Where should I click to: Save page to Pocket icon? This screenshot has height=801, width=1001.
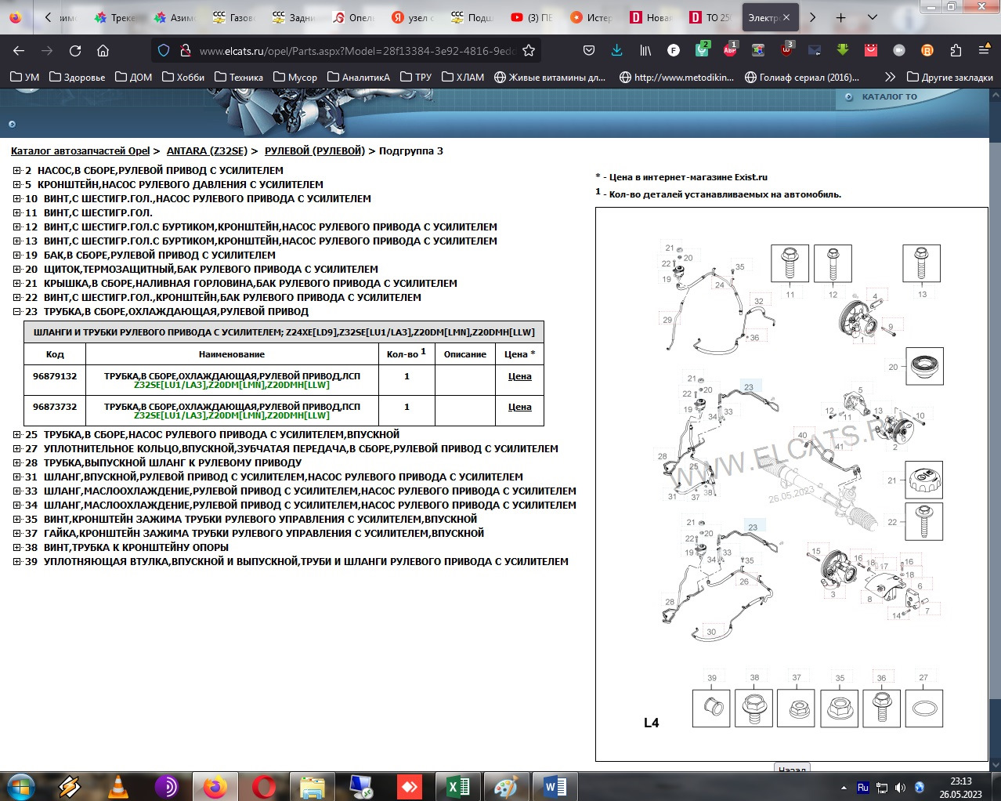point(589,51)
